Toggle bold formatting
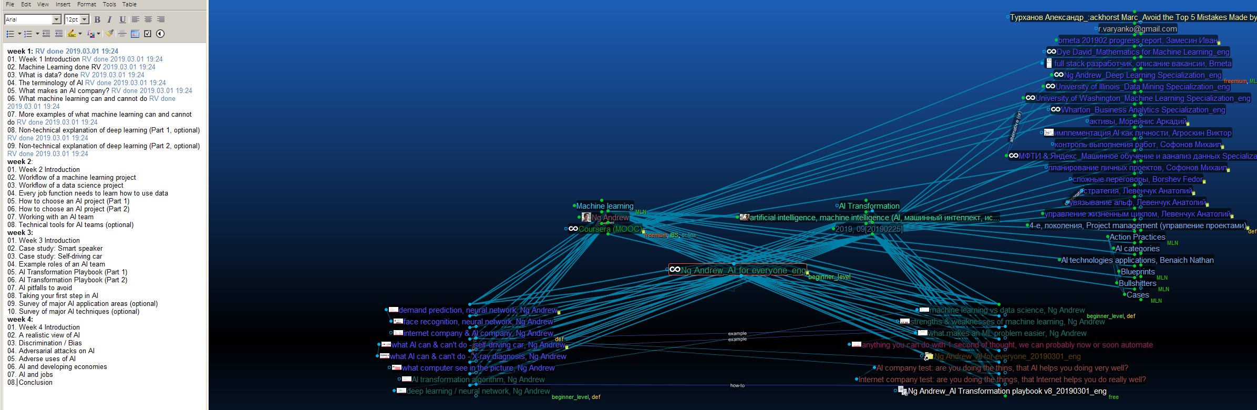 coord(97,19)
